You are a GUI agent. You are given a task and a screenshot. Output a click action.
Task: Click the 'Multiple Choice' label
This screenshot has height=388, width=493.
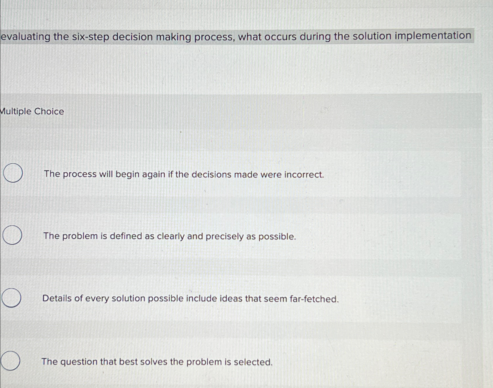click(31, 112)
